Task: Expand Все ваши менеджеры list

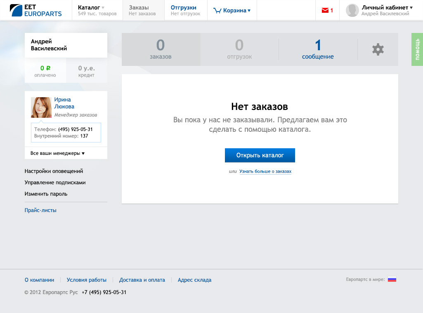Action: point(57,153)
